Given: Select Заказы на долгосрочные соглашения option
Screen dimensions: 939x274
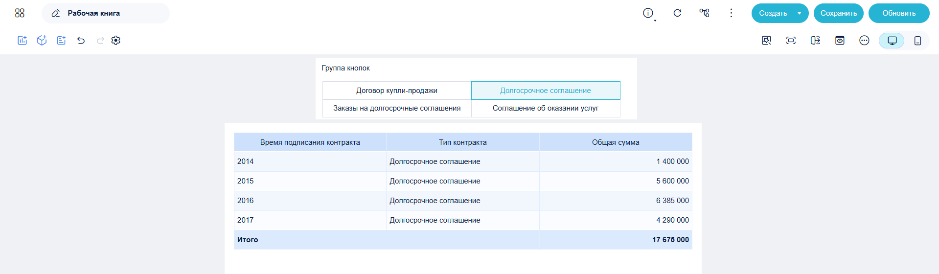Looking at the screenshot, I should click(x=397, y=108).
